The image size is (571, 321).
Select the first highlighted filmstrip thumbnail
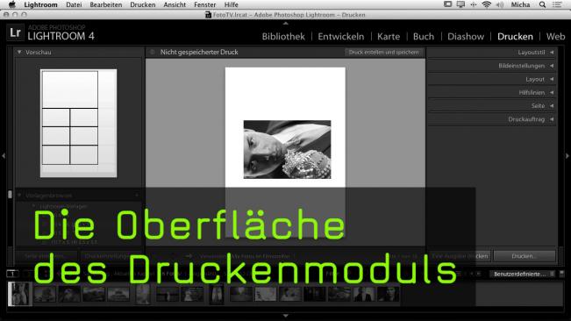coord(19,294)
